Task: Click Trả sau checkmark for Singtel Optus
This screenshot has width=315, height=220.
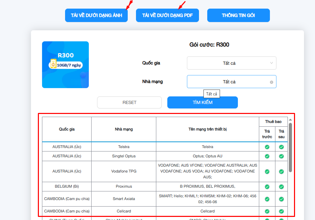Action: point(281,156)
